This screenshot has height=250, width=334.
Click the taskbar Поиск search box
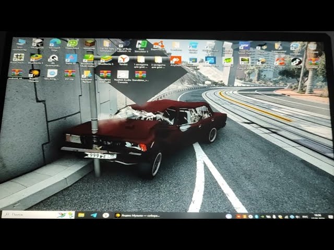tap(38, 215)
